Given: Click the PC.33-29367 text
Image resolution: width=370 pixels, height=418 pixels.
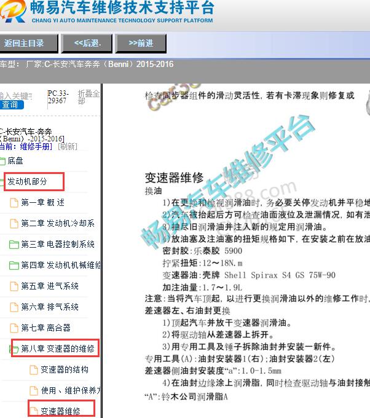Looking at the screenshot, I should 58,97.
